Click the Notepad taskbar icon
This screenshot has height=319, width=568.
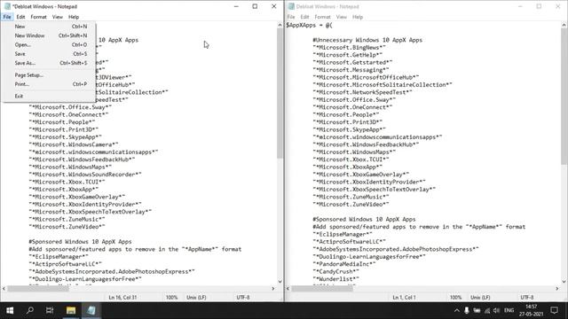pyautogui.click(x=91, y=310)
